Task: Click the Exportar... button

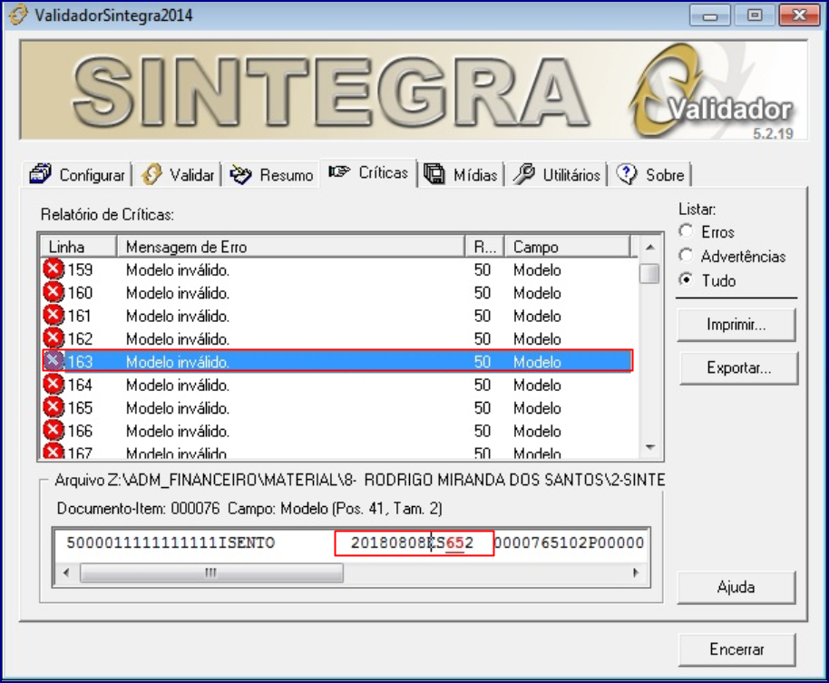Action: pyautogui.click(x=738, y=368)
